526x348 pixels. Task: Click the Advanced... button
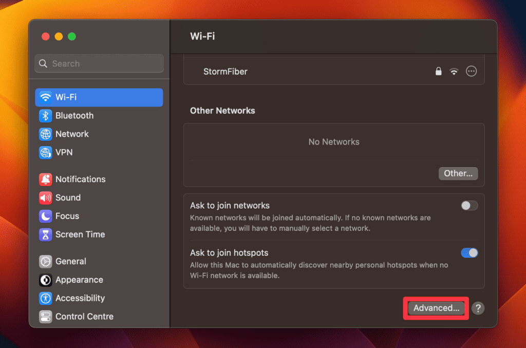pyautogui.click(x=436, y=308)
